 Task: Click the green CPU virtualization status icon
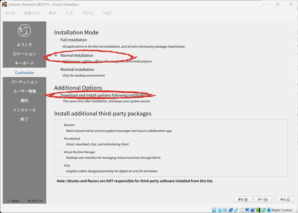point(258,210)
